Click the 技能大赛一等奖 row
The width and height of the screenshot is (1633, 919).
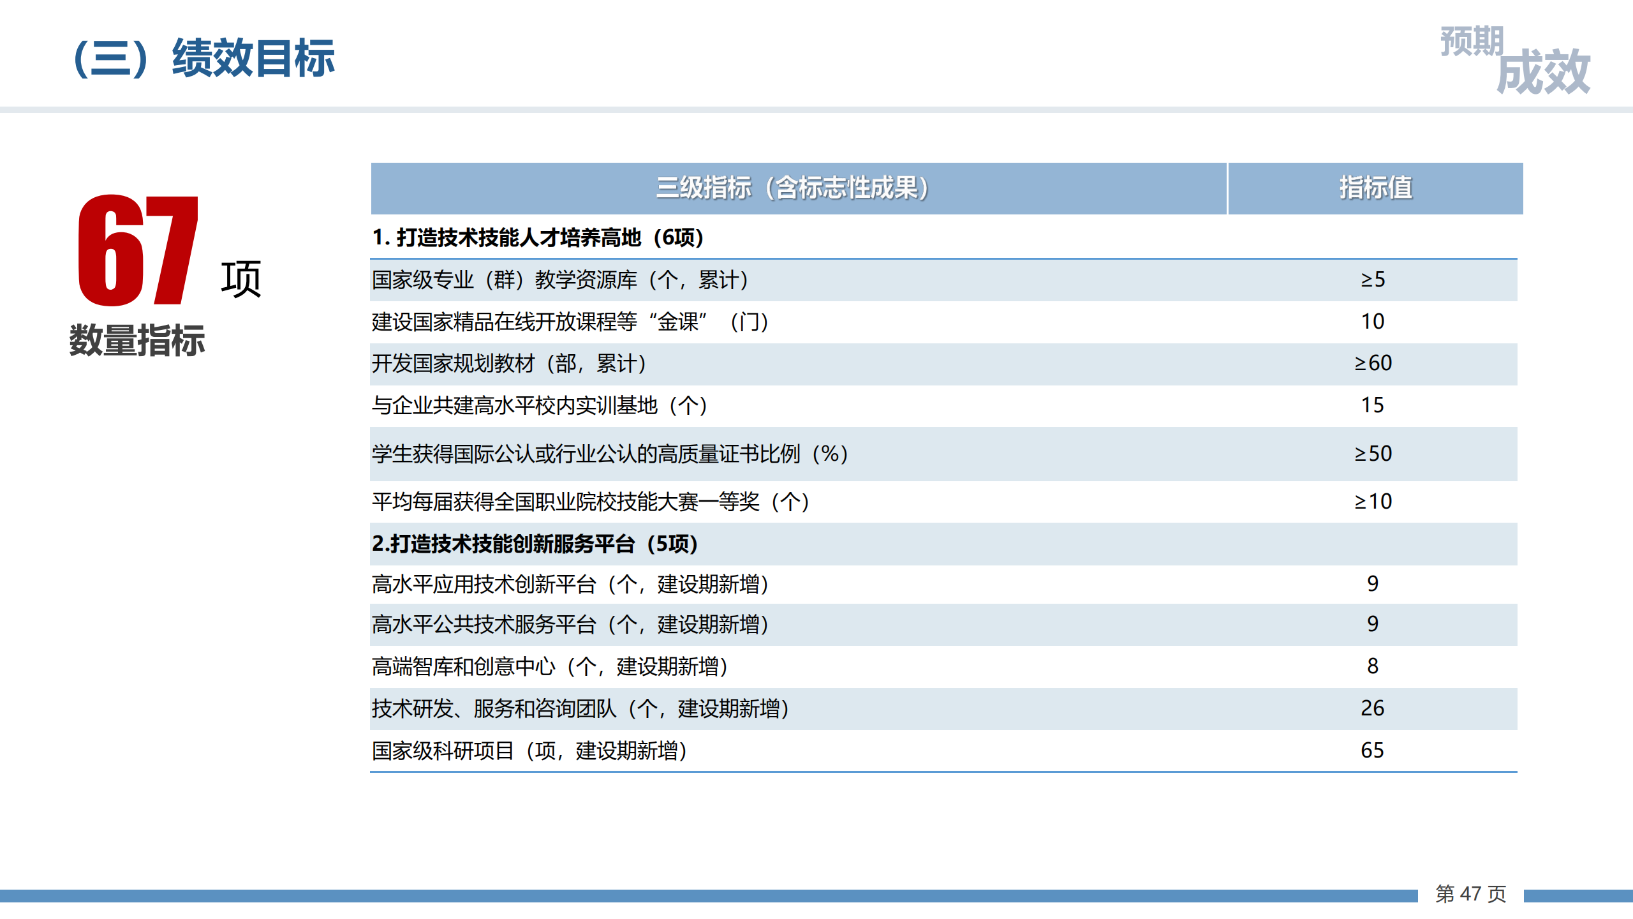(590, 502)
